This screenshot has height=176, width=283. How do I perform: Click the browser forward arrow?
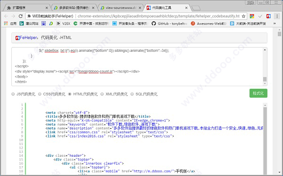(x=13, y=16)
